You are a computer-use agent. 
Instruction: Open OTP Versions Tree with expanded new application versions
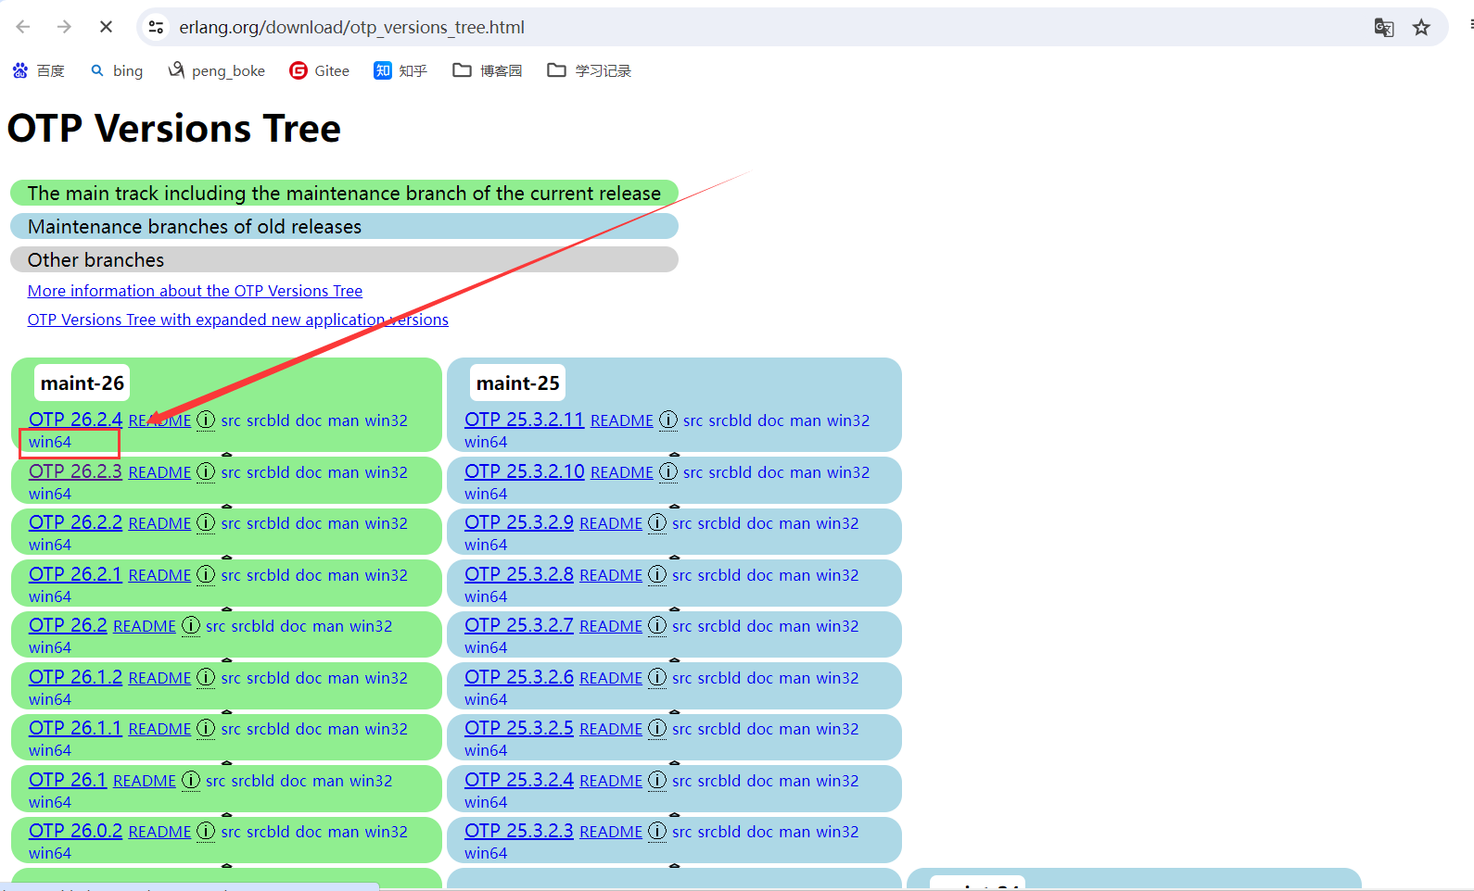click(237, 320)
